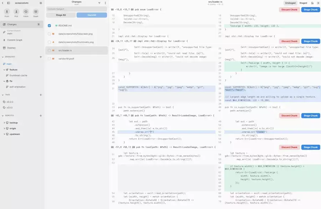Add a new tag with plus
321x209 pixels.
pos(41,95)
